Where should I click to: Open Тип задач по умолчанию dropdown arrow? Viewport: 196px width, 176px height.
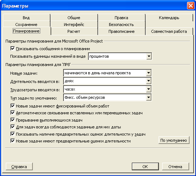coord(148,97)
